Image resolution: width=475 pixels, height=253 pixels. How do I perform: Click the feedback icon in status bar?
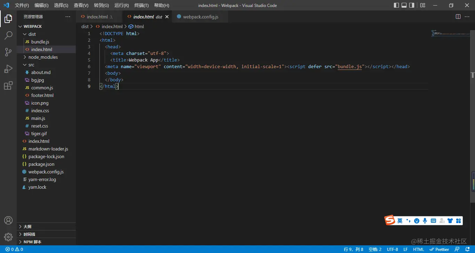click(x=457, y=249)
